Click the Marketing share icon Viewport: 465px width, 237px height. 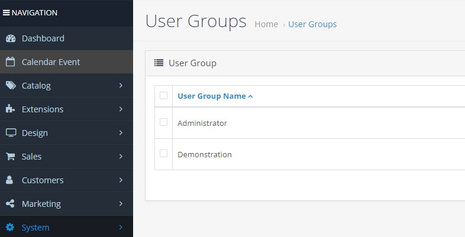[x=10, y=204]
